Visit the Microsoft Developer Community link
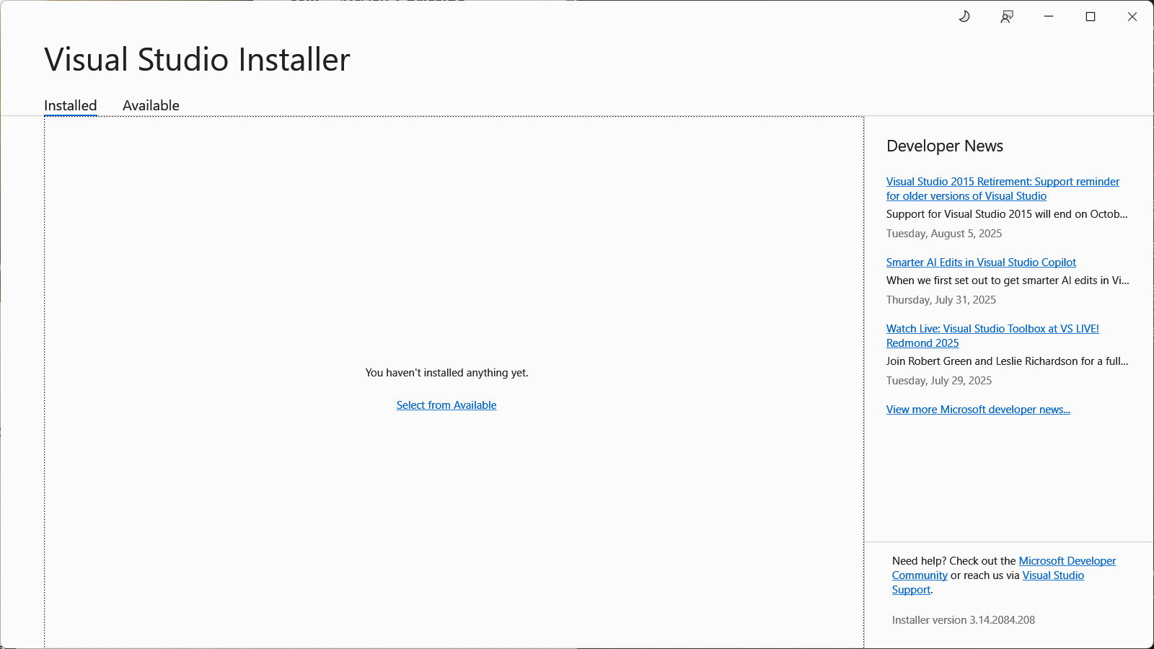Image resolution: width=1154 pixels, height=649 pixels. click(1067, 561)
